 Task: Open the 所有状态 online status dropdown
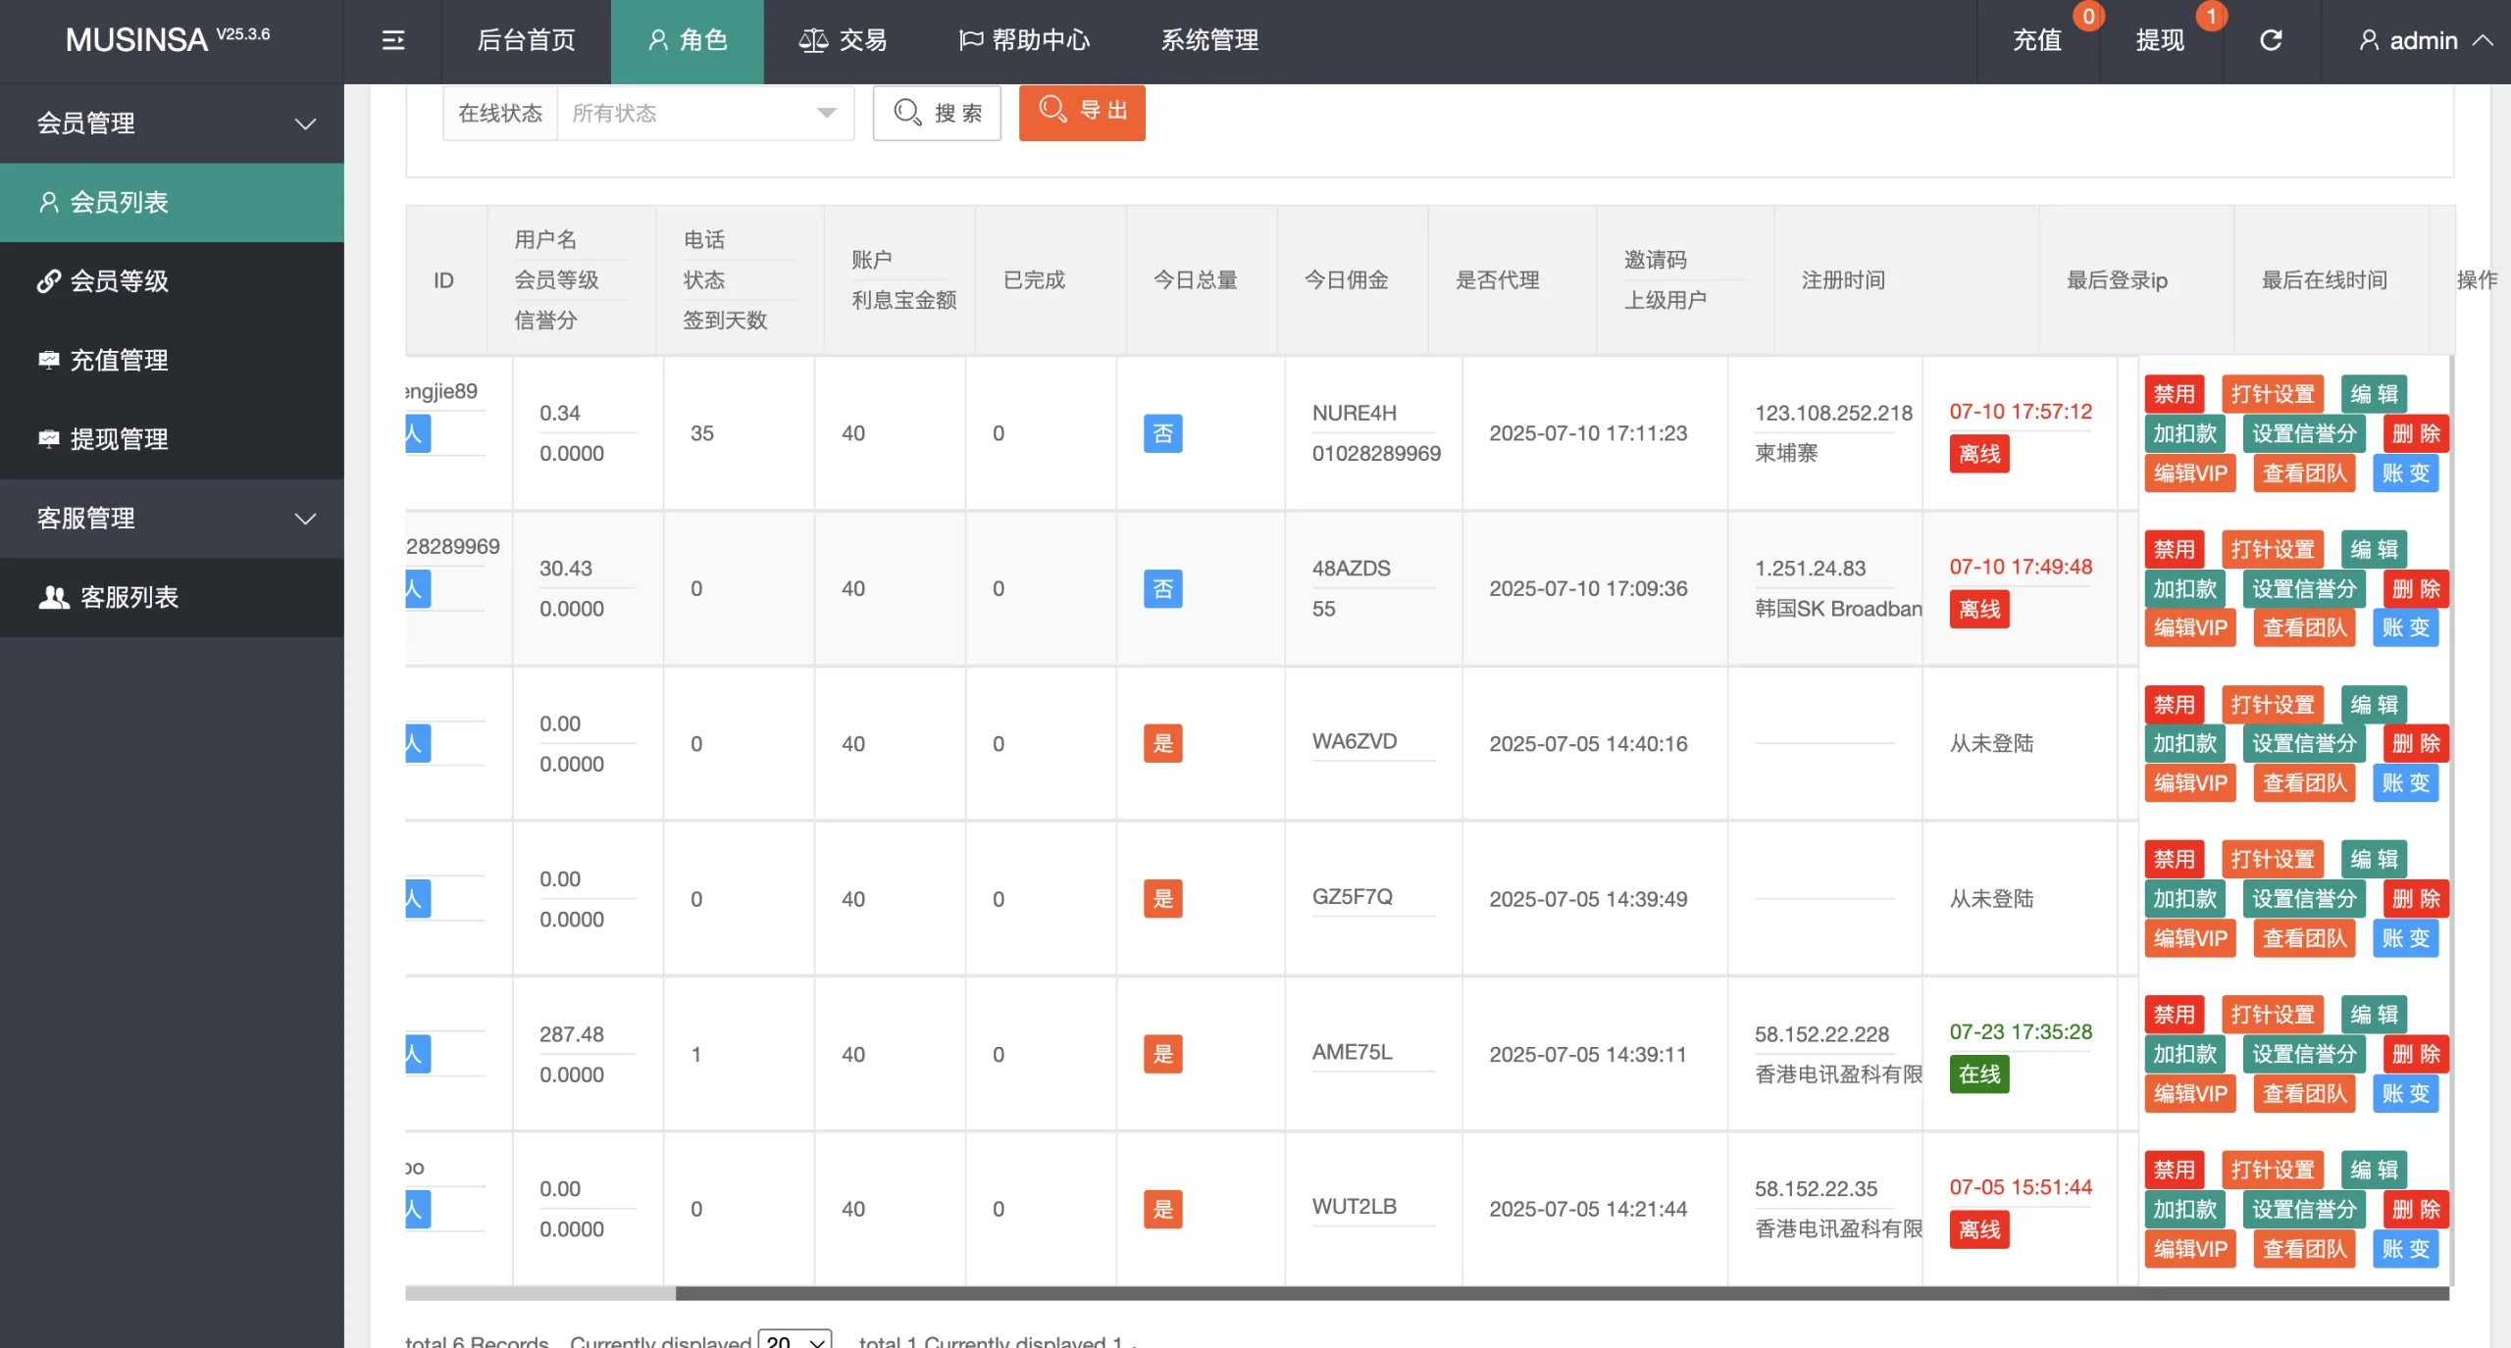pyautogui.click(x=704, y=112)
